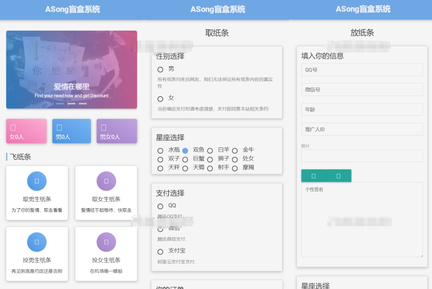Viewport: 432px width, 289px height.
Task: Click the 投男生纸条 round blue icon
Action: [37, 242]
